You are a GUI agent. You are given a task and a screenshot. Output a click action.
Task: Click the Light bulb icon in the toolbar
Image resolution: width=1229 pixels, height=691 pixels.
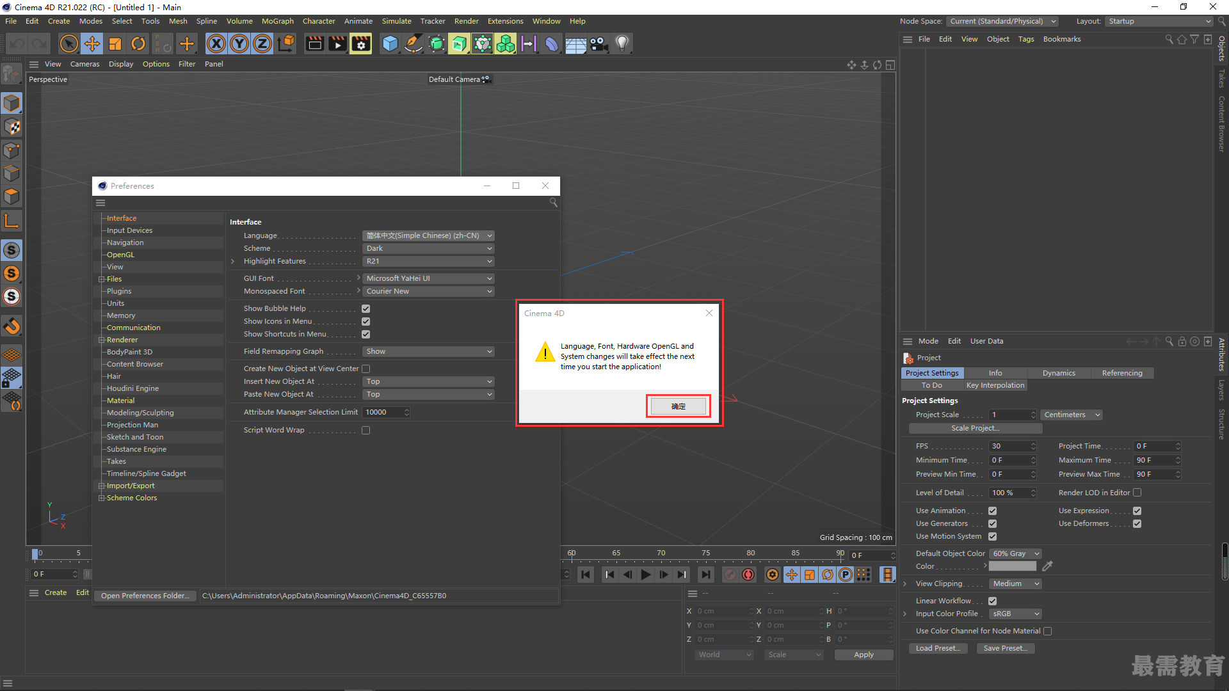click(622, 44)
